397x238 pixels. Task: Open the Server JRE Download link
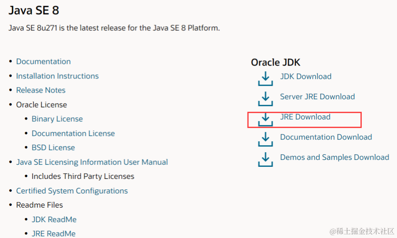pyautogui.click(x=317, y=96)
